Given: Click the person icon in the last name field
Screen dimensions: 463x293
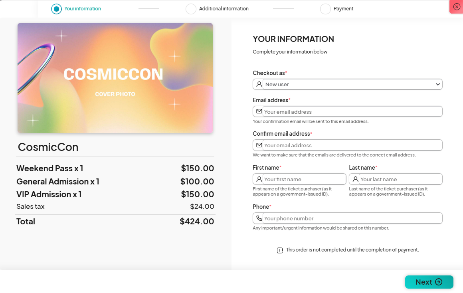Looking at the screenshot, I should pos(355,179).
